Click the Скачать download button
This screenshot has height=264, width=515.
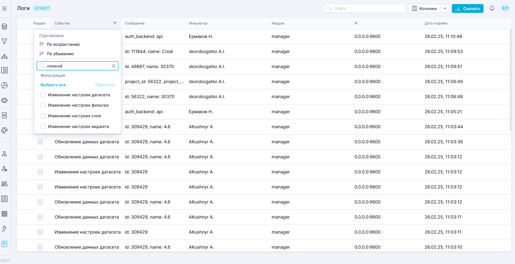click(x=468, y=8)
